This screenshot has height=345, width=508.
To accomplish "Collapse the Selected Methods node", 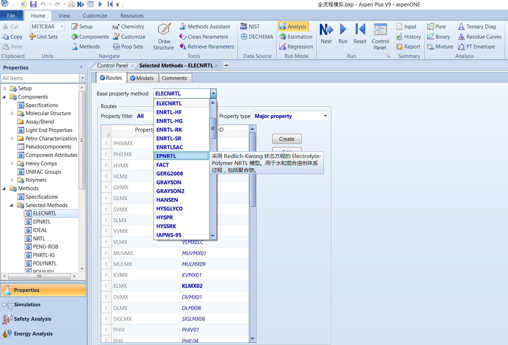I will (11, 205).
